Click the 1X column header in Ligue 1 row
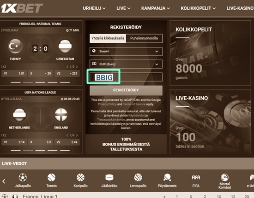 [219, 196]
